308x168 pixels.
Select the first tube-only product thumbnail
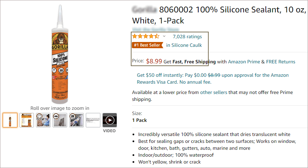tap(10, 120)
